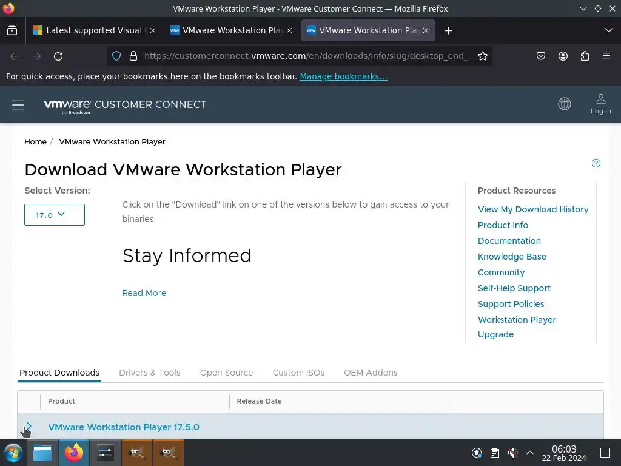
Task: Open Knowledge Base link
Action: [x=512, y=257]
